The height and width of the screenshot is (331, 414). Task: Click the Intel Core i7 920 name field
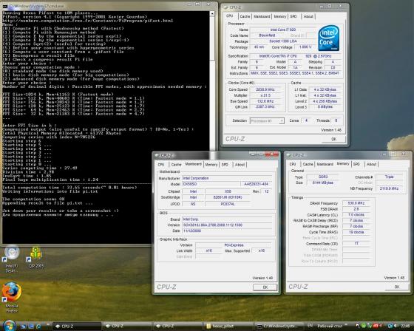[282, 30]
